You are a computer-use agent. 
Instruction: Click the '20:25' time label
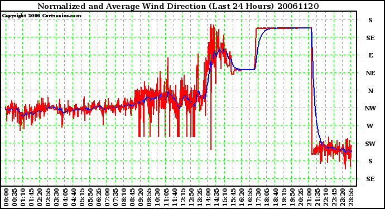tap(300, 197)
